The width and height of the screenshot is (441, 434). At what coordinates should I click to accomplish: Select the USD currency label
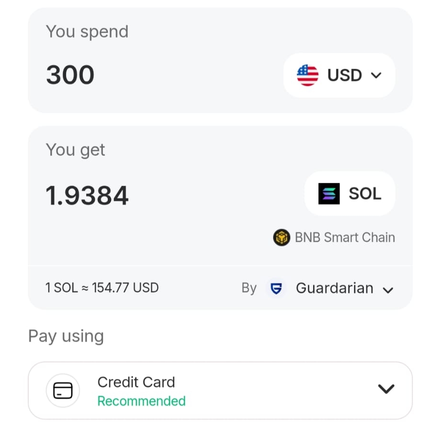(x=345, y=75)
